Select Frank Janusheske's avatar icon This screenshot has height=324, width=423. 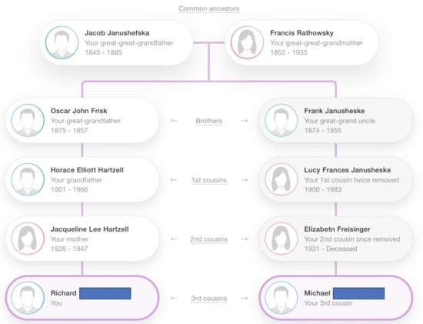(281, 120)
